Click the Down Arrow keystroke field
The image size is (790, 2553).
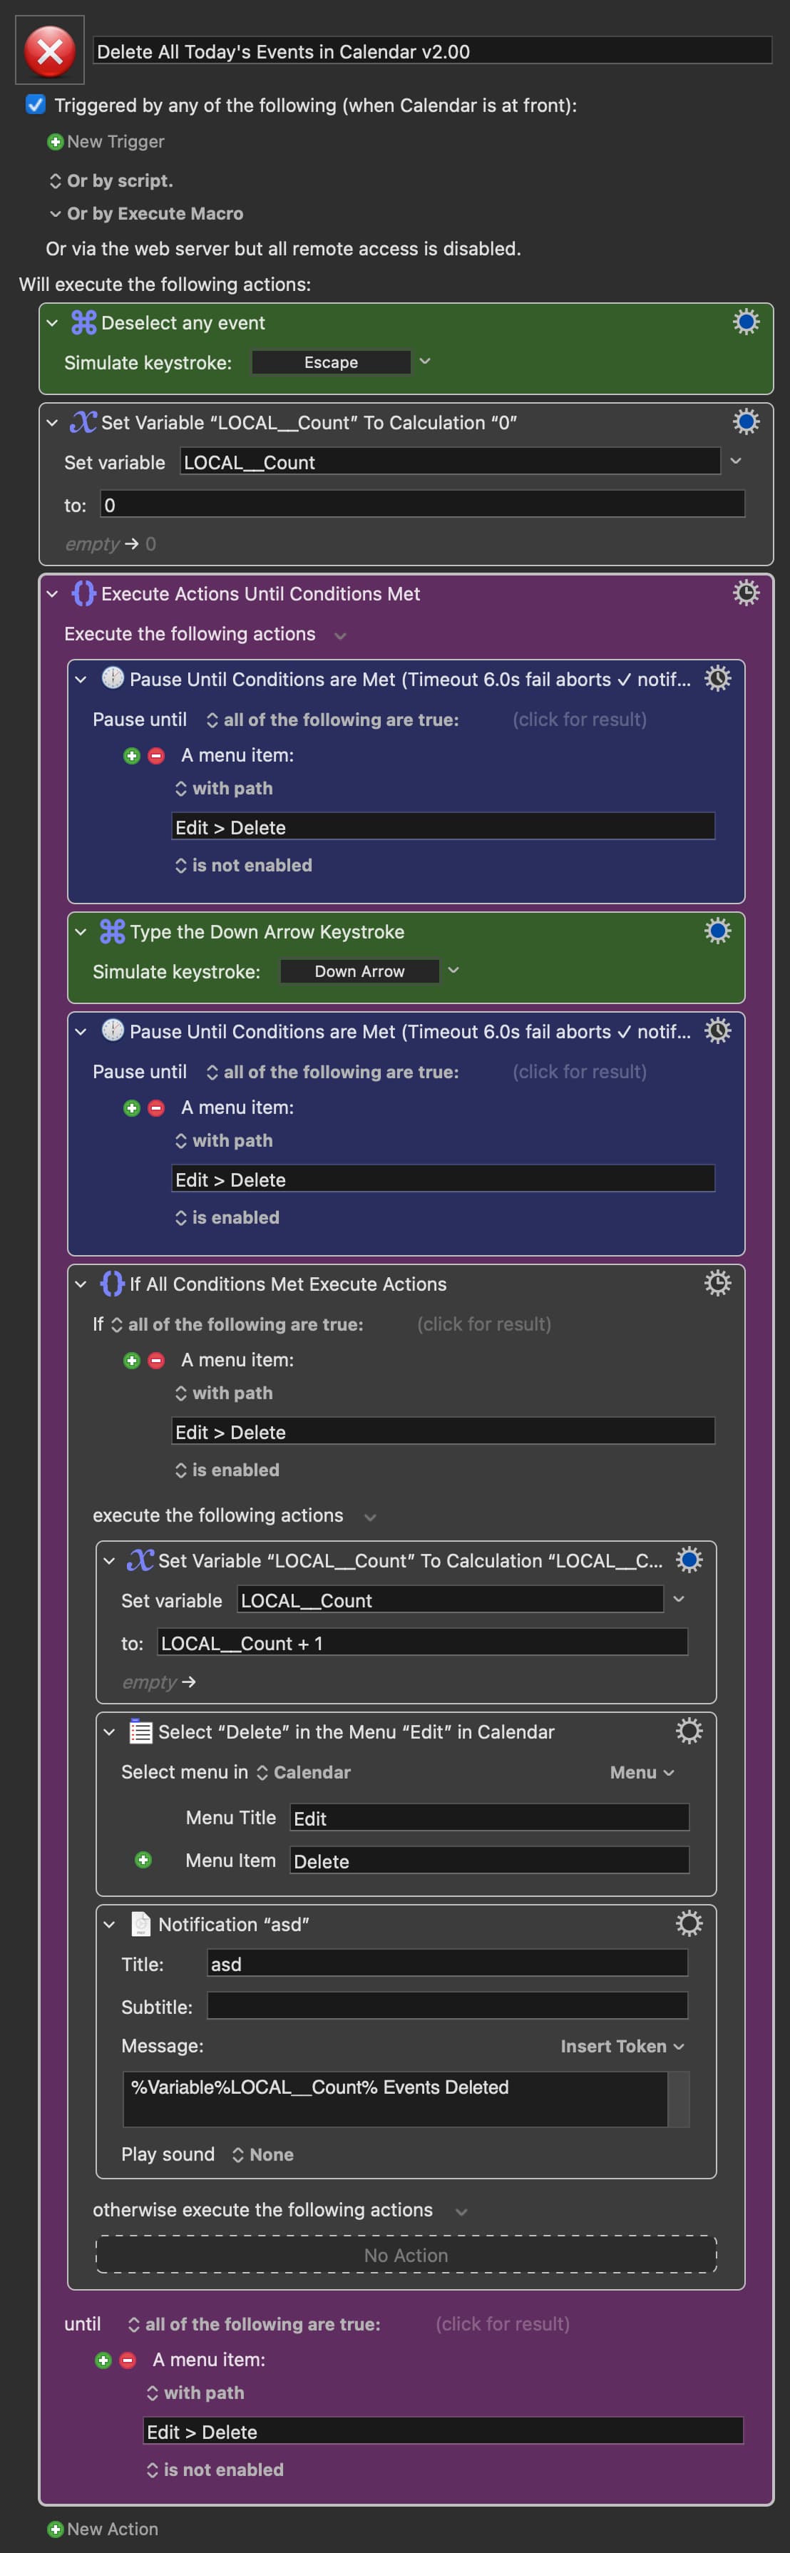point(360,971)
